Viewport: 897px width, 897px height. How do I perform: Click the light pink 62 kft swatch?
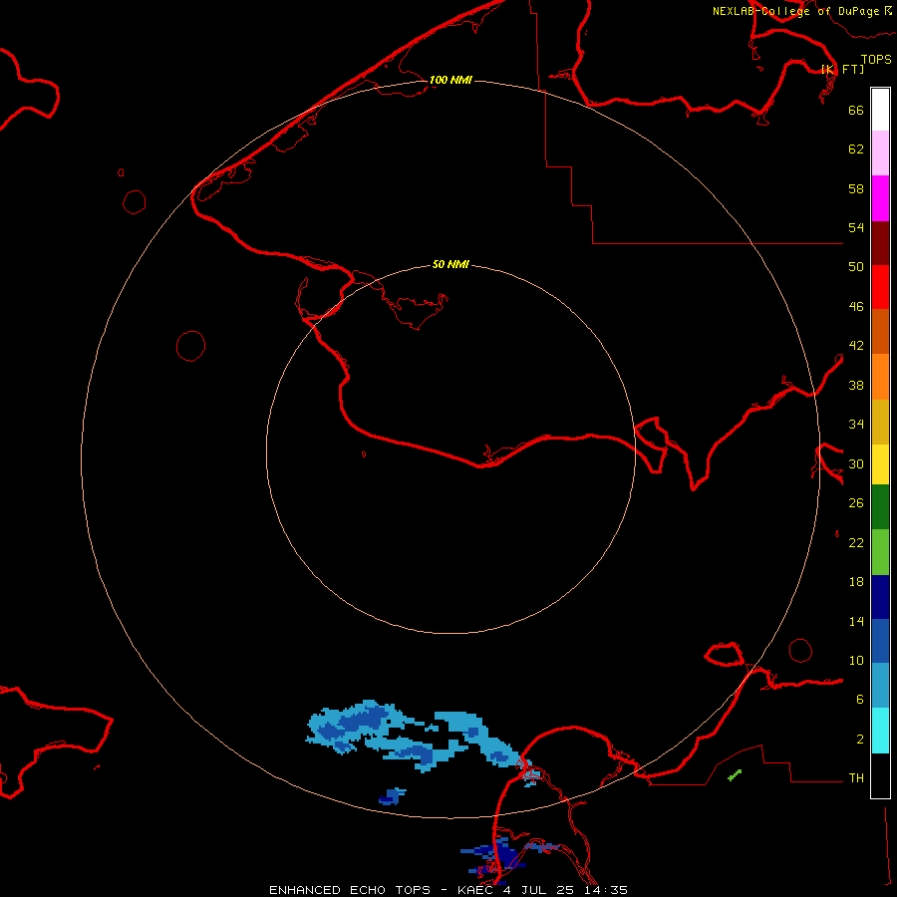(x=880, y=152)
